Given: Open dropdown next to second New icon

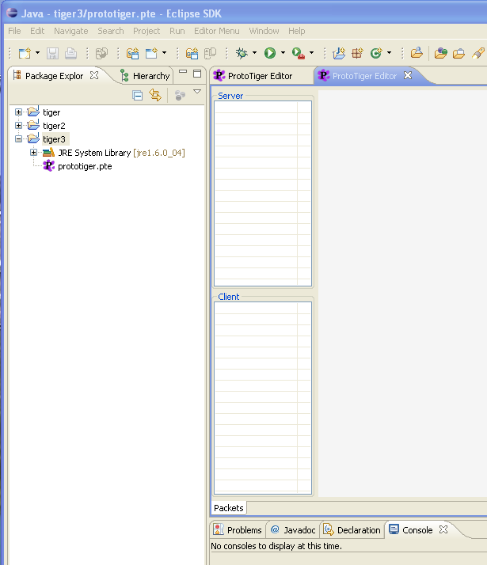Looking at the screenshot, I should [165, 53].
